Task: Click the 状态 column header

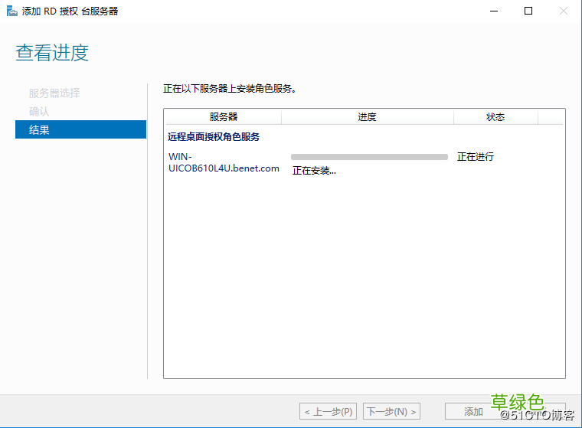Action: click(495, 117)
